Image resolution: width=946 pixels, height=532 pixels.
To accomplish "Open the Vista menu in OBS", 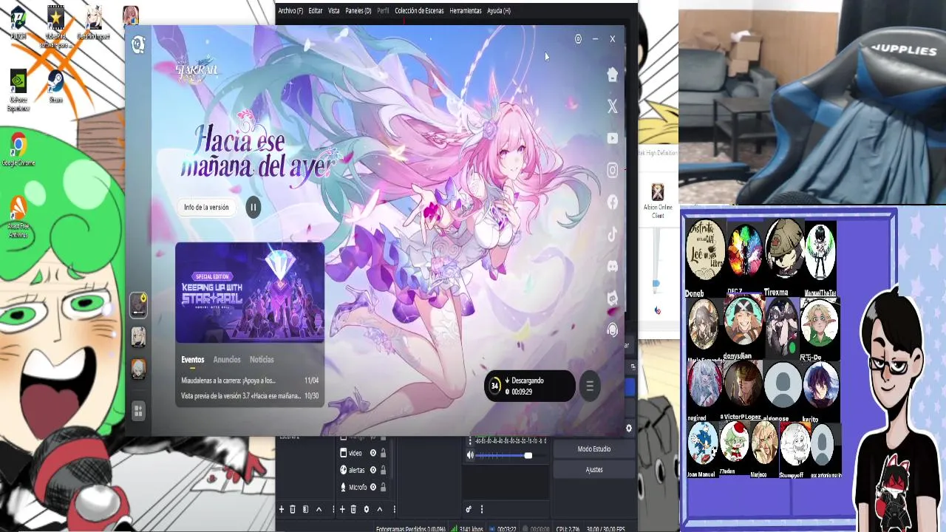I will tap(334, 11).
